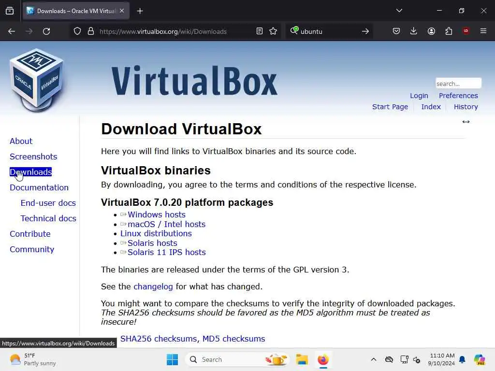Open the extensions puzzle icon
The image size is (495, 371).
[449, 31]
